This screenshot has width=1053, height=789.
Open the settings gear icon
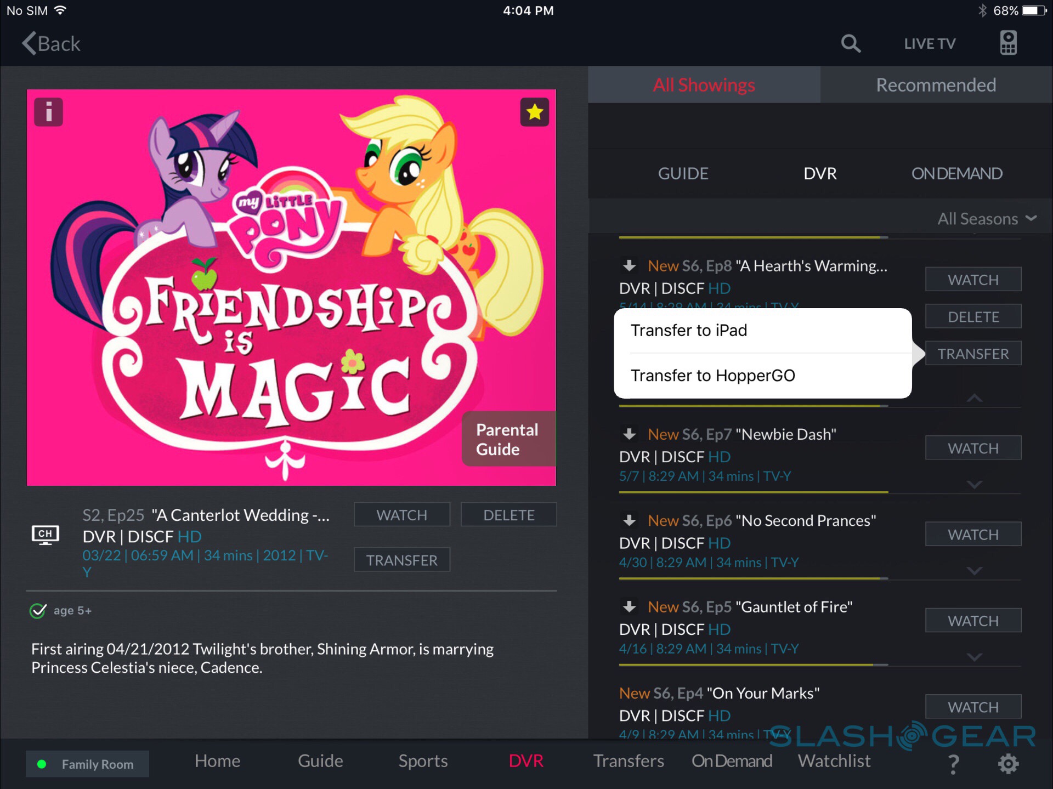tap(1008, 763)
